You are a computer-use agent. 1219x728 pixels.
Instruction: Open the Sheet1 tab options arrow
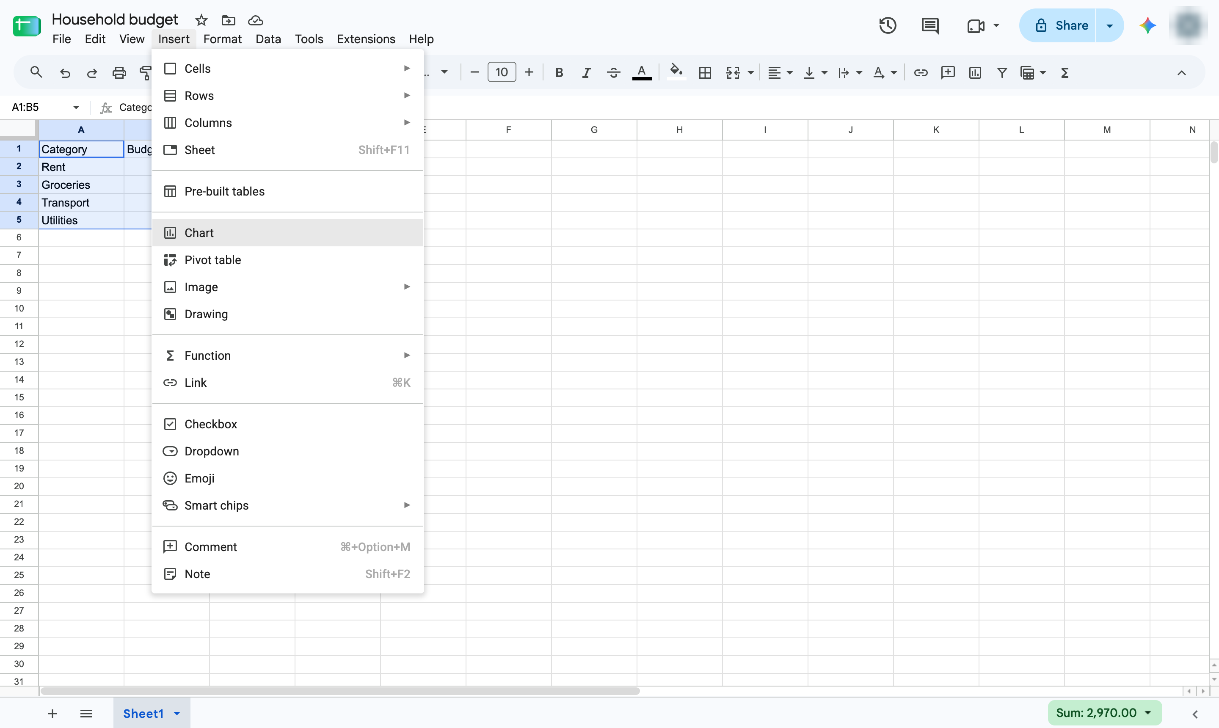coord(177,713)
